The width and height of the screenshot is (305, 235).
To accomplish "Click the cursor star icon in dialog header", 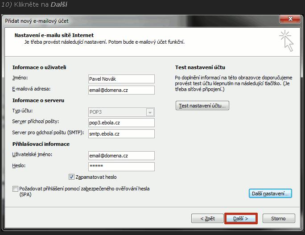I will tap(286, 41).
